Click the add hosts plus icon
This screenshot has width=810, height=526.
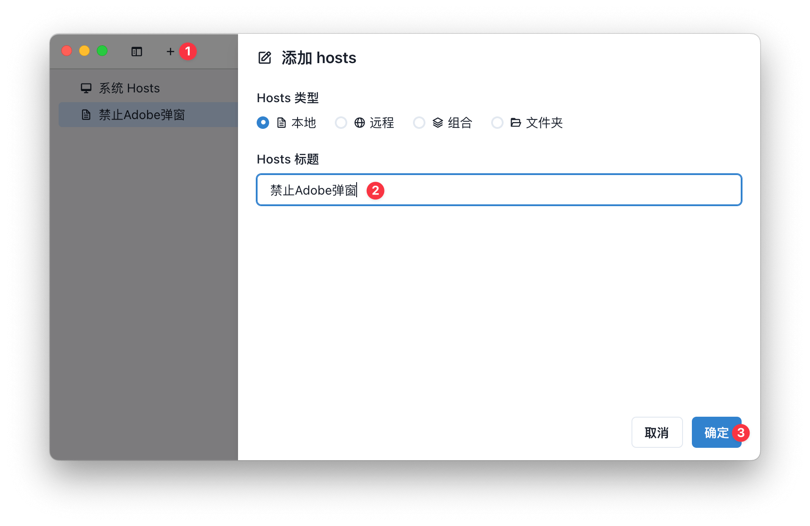171,52
